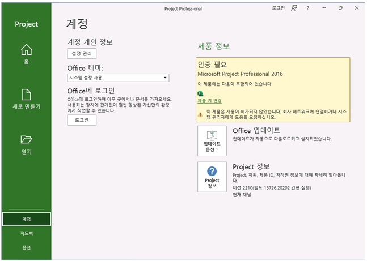Click the '인증 필요' heading
367x261 pixels.
click(x=212, y=64)
